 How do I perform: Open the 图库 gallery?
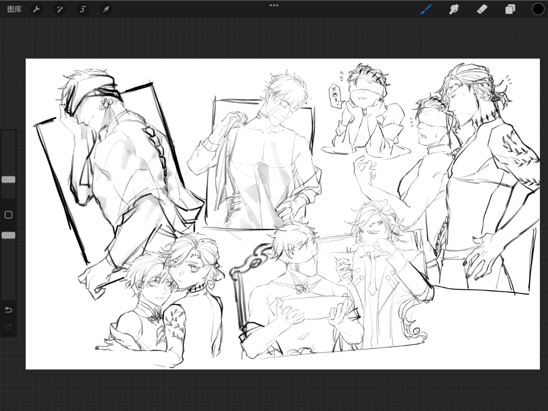tap(14, 9)
